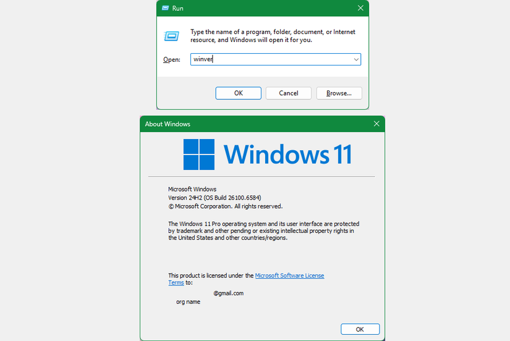Close the About Windows dialog
510x341 pixels.
click(376, 124)
